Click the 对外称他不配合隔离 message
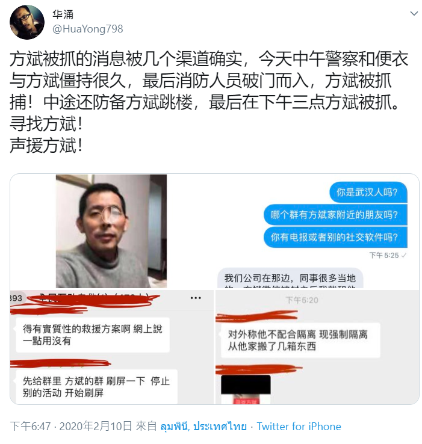 [x=300, y=340]
